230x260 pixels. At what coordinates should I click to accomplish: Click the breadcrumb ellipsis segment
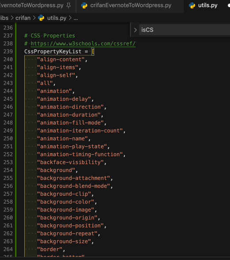[x=76, y=18]
